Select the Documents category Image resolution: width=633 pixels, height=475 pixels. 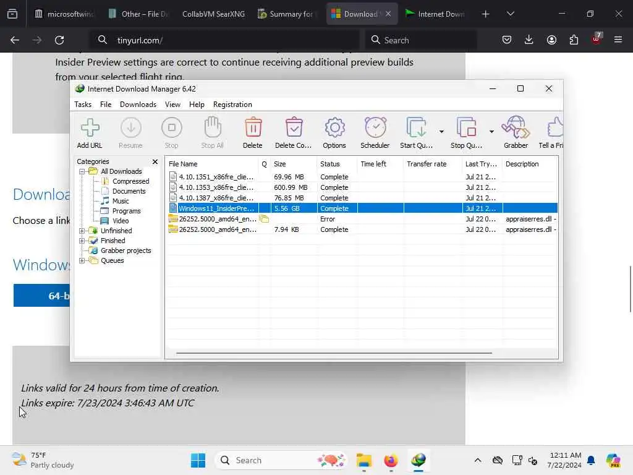(x=129, y=192)
